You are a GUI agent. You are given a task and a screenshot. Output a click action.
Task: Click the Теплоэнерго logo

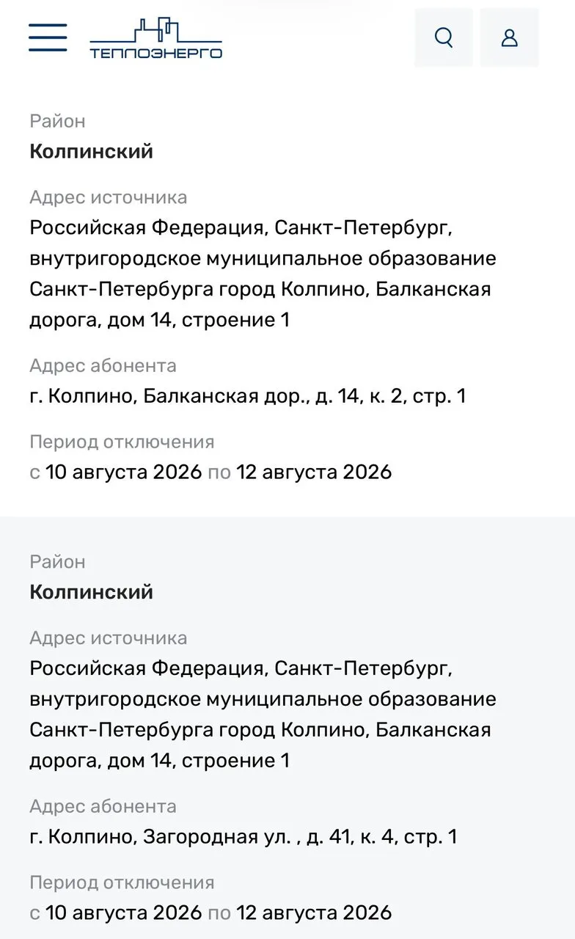156,38
